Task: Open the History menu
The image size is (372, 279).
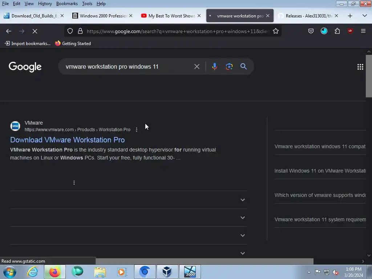Action: tap(45, 4)
